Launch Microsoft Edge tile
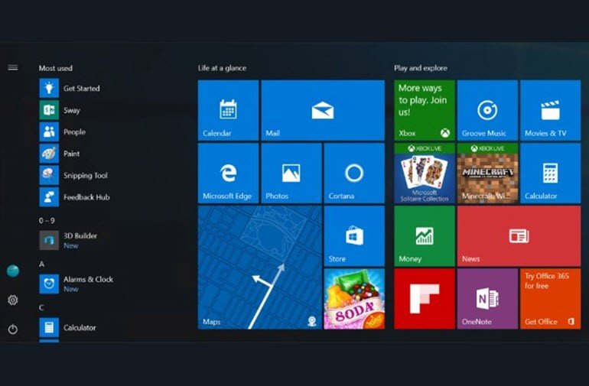Screen dimensions: 589x386 click(x=228, y=173)
